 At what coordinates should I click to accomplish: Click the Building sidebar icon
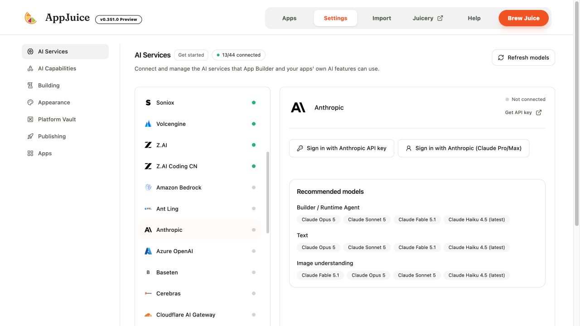pyautogui.click(x=30, y=86)
